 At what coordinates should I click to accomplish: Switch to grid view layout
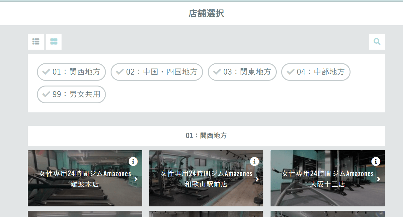pos(54,42)
